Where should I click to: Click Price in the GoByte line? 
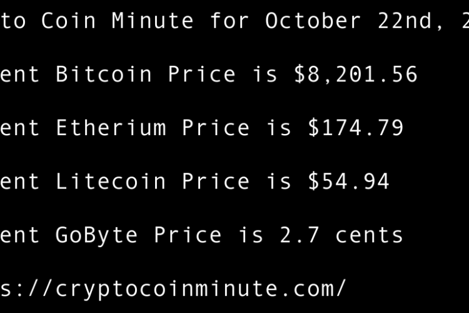point(188,235)
